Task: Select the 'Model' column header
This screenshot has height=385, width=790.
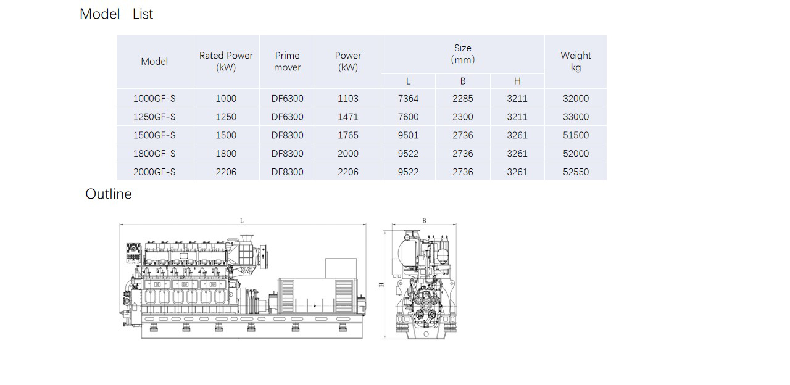Action: (x=154, y=61)
